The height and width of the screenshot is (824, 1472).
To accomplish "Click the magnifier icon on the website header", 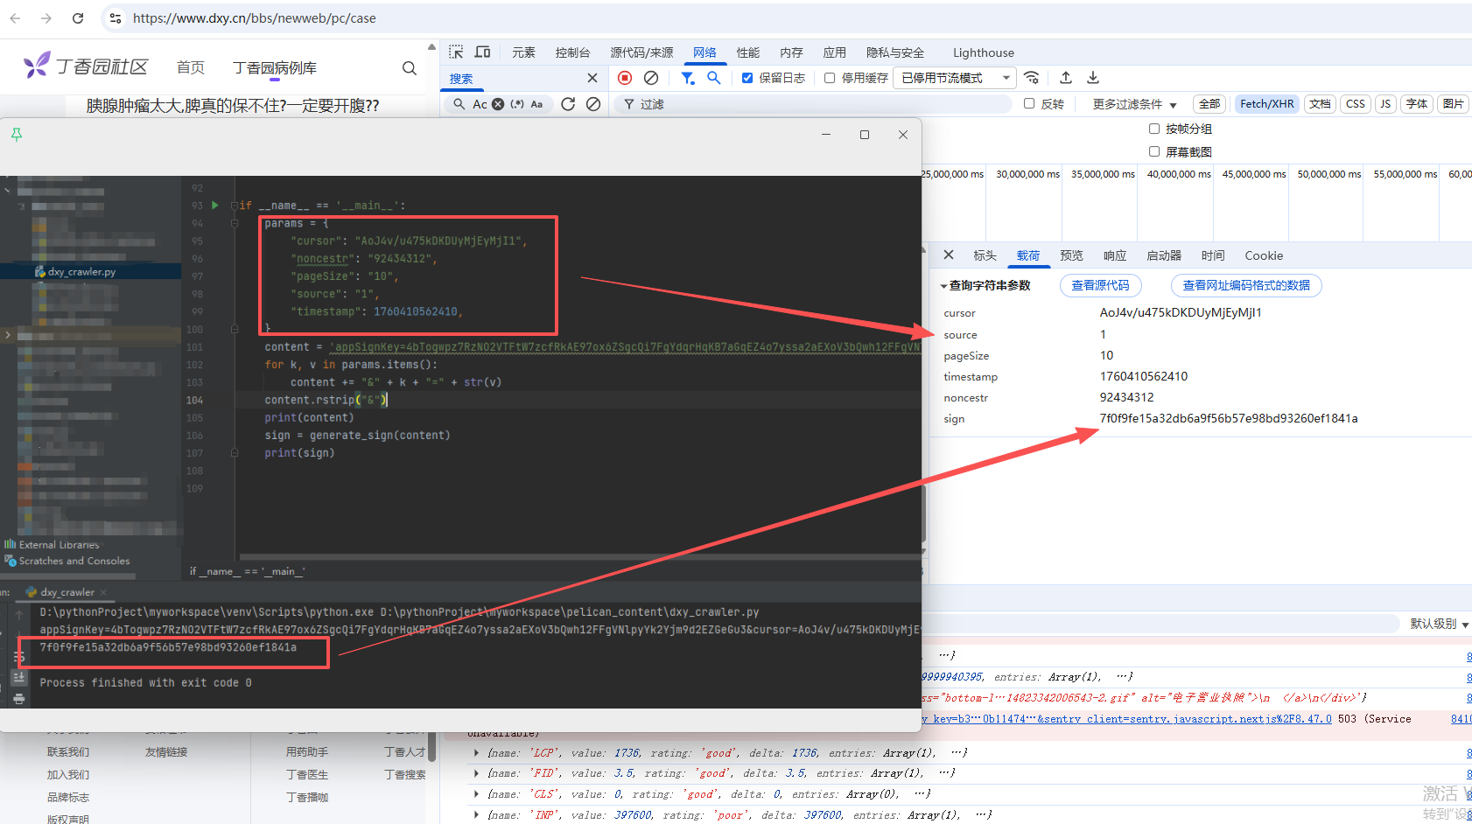I will point(409,68).
